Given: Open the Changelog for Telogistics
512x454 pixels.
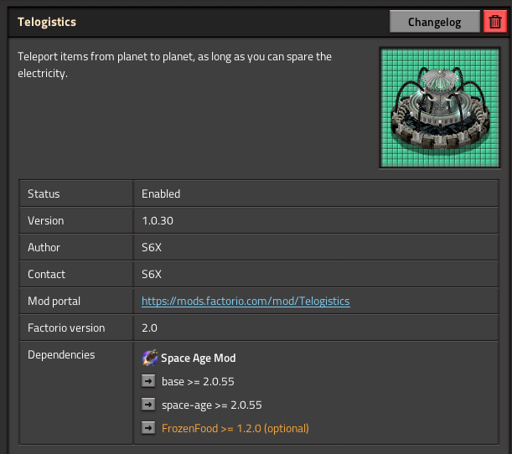Looking at the screenshot, I should [434, 23].
